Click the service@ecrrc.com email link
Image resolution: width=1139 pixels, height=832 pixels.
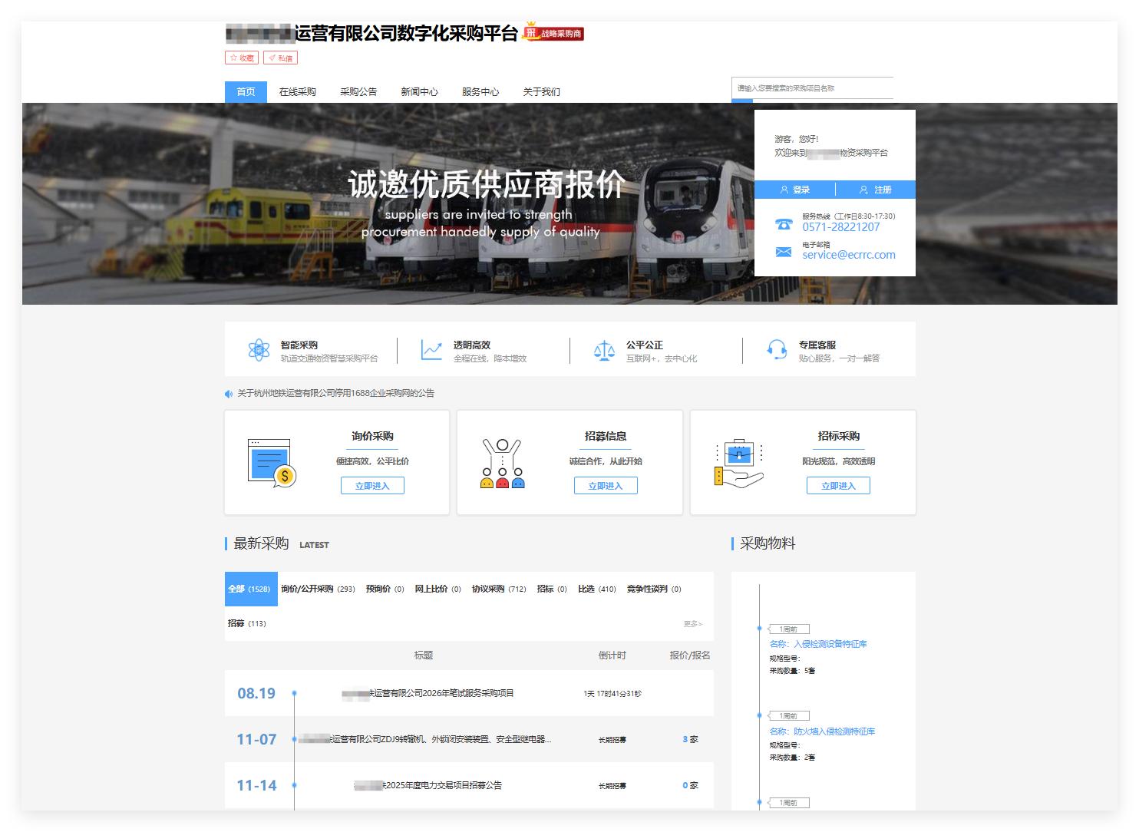(849, 255)
